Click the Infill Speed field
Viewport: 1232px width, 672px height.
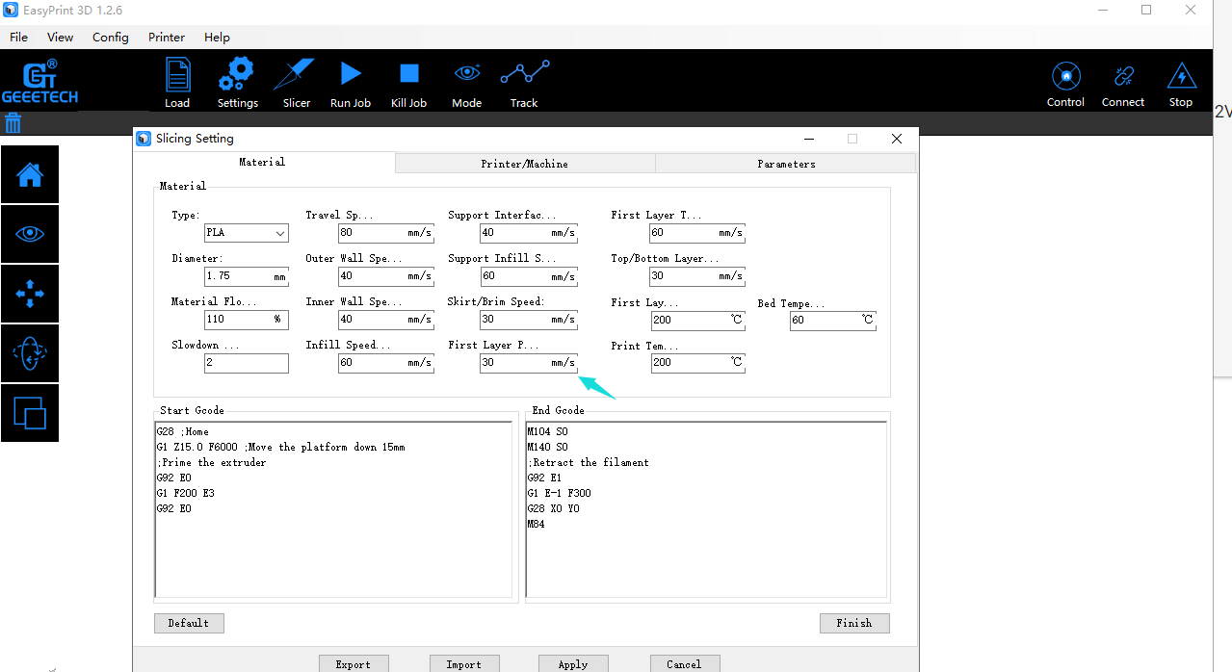pyautogui.click(x=385, y=363)
